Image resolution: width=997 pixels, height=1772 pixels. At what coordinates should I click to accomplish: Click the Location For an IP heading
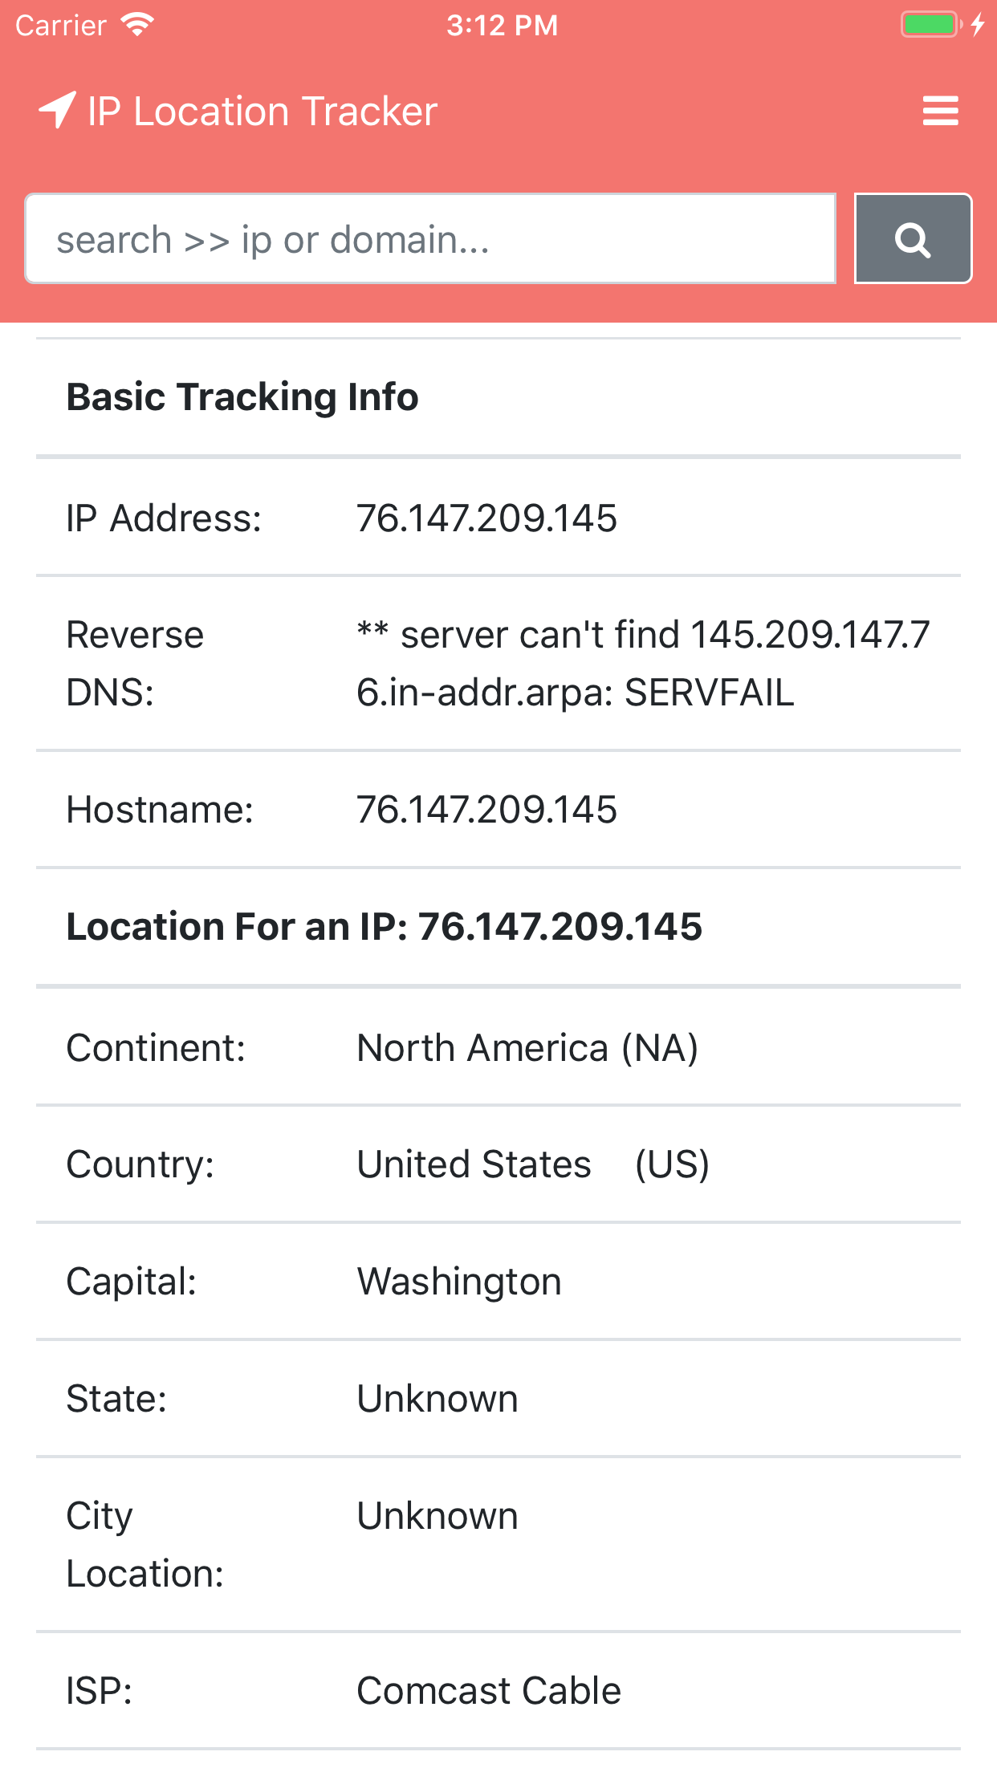pos(384,925)
